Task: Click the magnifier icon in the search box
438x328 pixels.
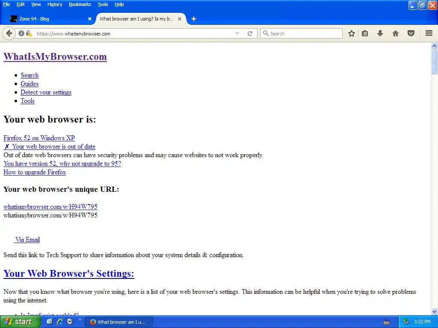Action: [x=266, y=33]
